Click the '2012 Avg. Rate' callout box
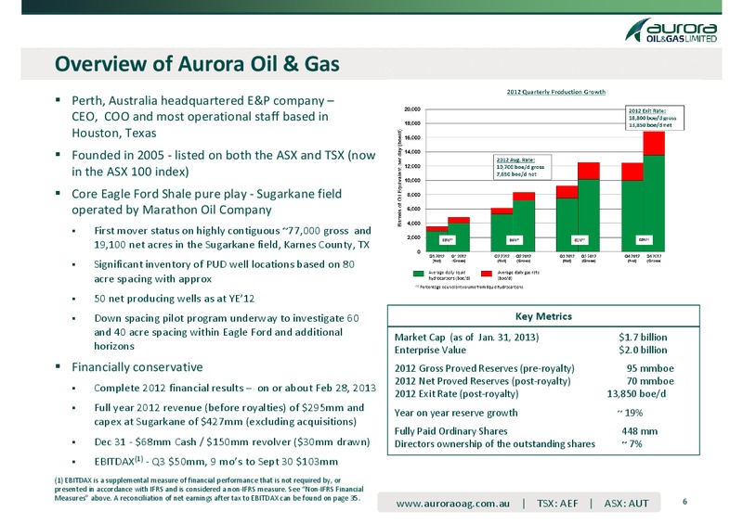743x524 pixels. [x=523, y=167]
